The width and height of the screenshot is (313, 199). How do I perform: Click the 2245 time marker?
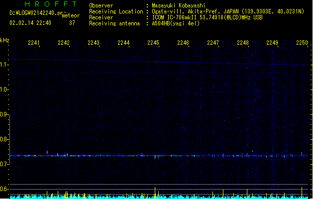153,43
